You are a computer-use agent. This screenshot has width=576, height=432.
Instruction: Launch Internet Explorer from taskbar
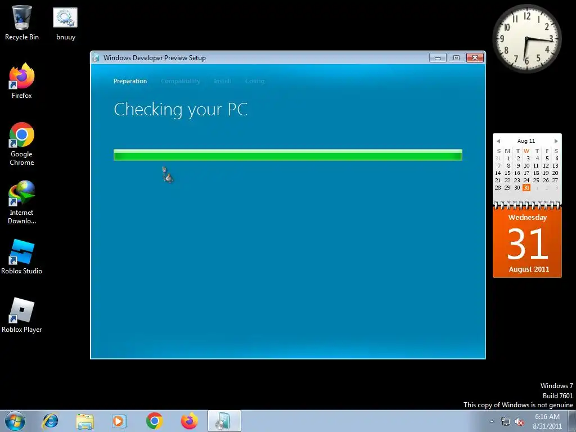pos(50,421)
